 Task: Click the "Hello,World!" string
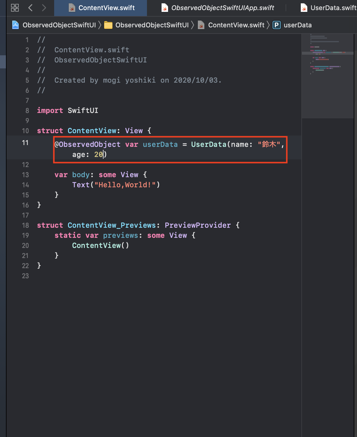click(x=125, y=185)
